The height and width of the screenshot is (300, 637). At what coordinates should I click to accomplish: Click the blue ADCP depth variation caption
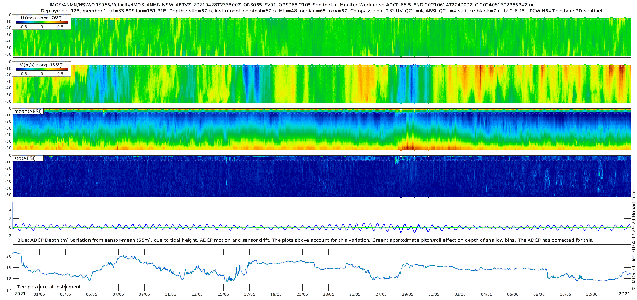pyautogui.click(x=305, y=240)
